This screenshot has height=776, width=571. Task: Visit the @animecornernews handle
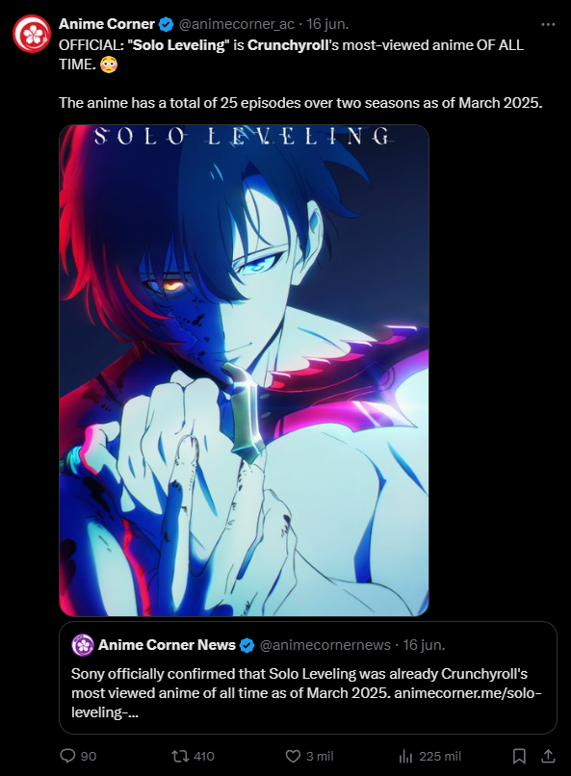(x=325, y=645)
